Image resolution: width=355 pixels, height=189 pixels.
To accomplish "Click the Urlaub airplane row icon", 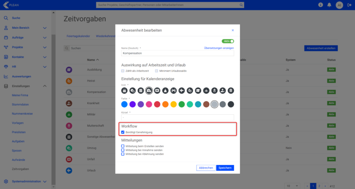I will (x=69, y=170).
